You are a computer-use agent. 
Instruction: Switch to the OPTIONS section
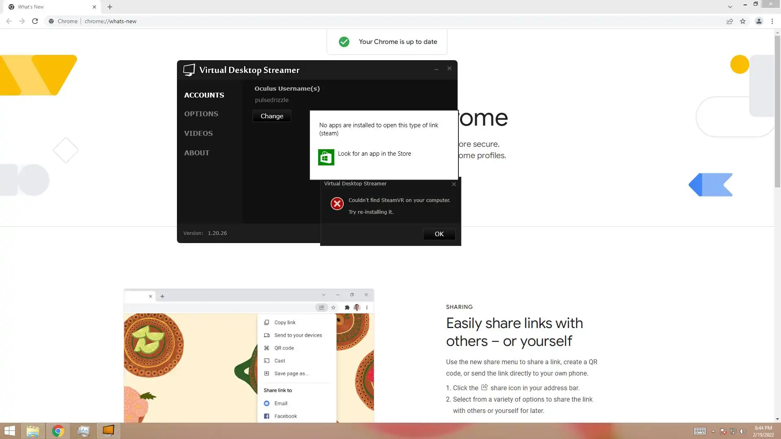[201, 114]
